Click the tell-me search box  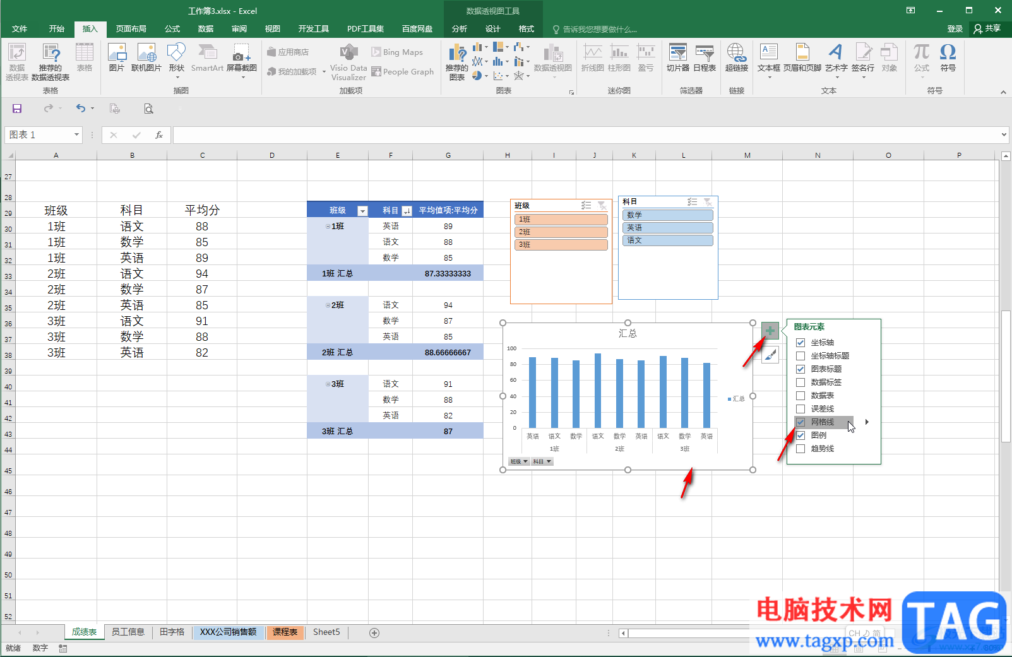tap(595, 30)
